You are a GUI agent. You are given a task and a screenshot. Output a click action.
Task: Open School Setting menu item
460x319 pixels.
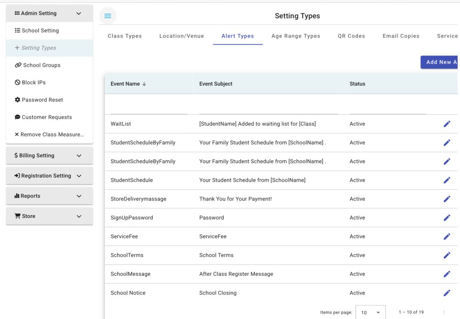click(50, 30)
